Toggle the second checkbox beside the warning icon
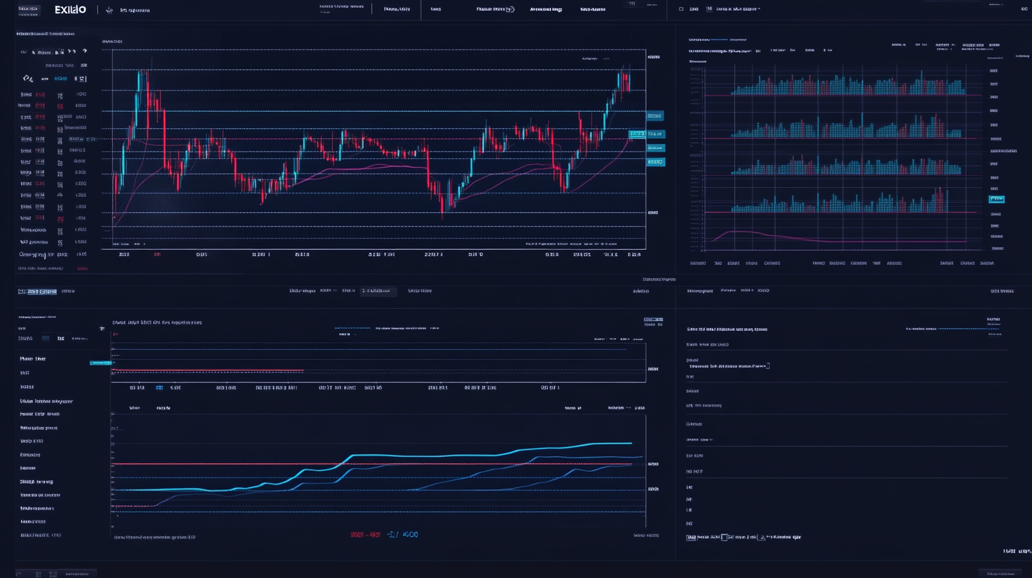 coord(724,537)
